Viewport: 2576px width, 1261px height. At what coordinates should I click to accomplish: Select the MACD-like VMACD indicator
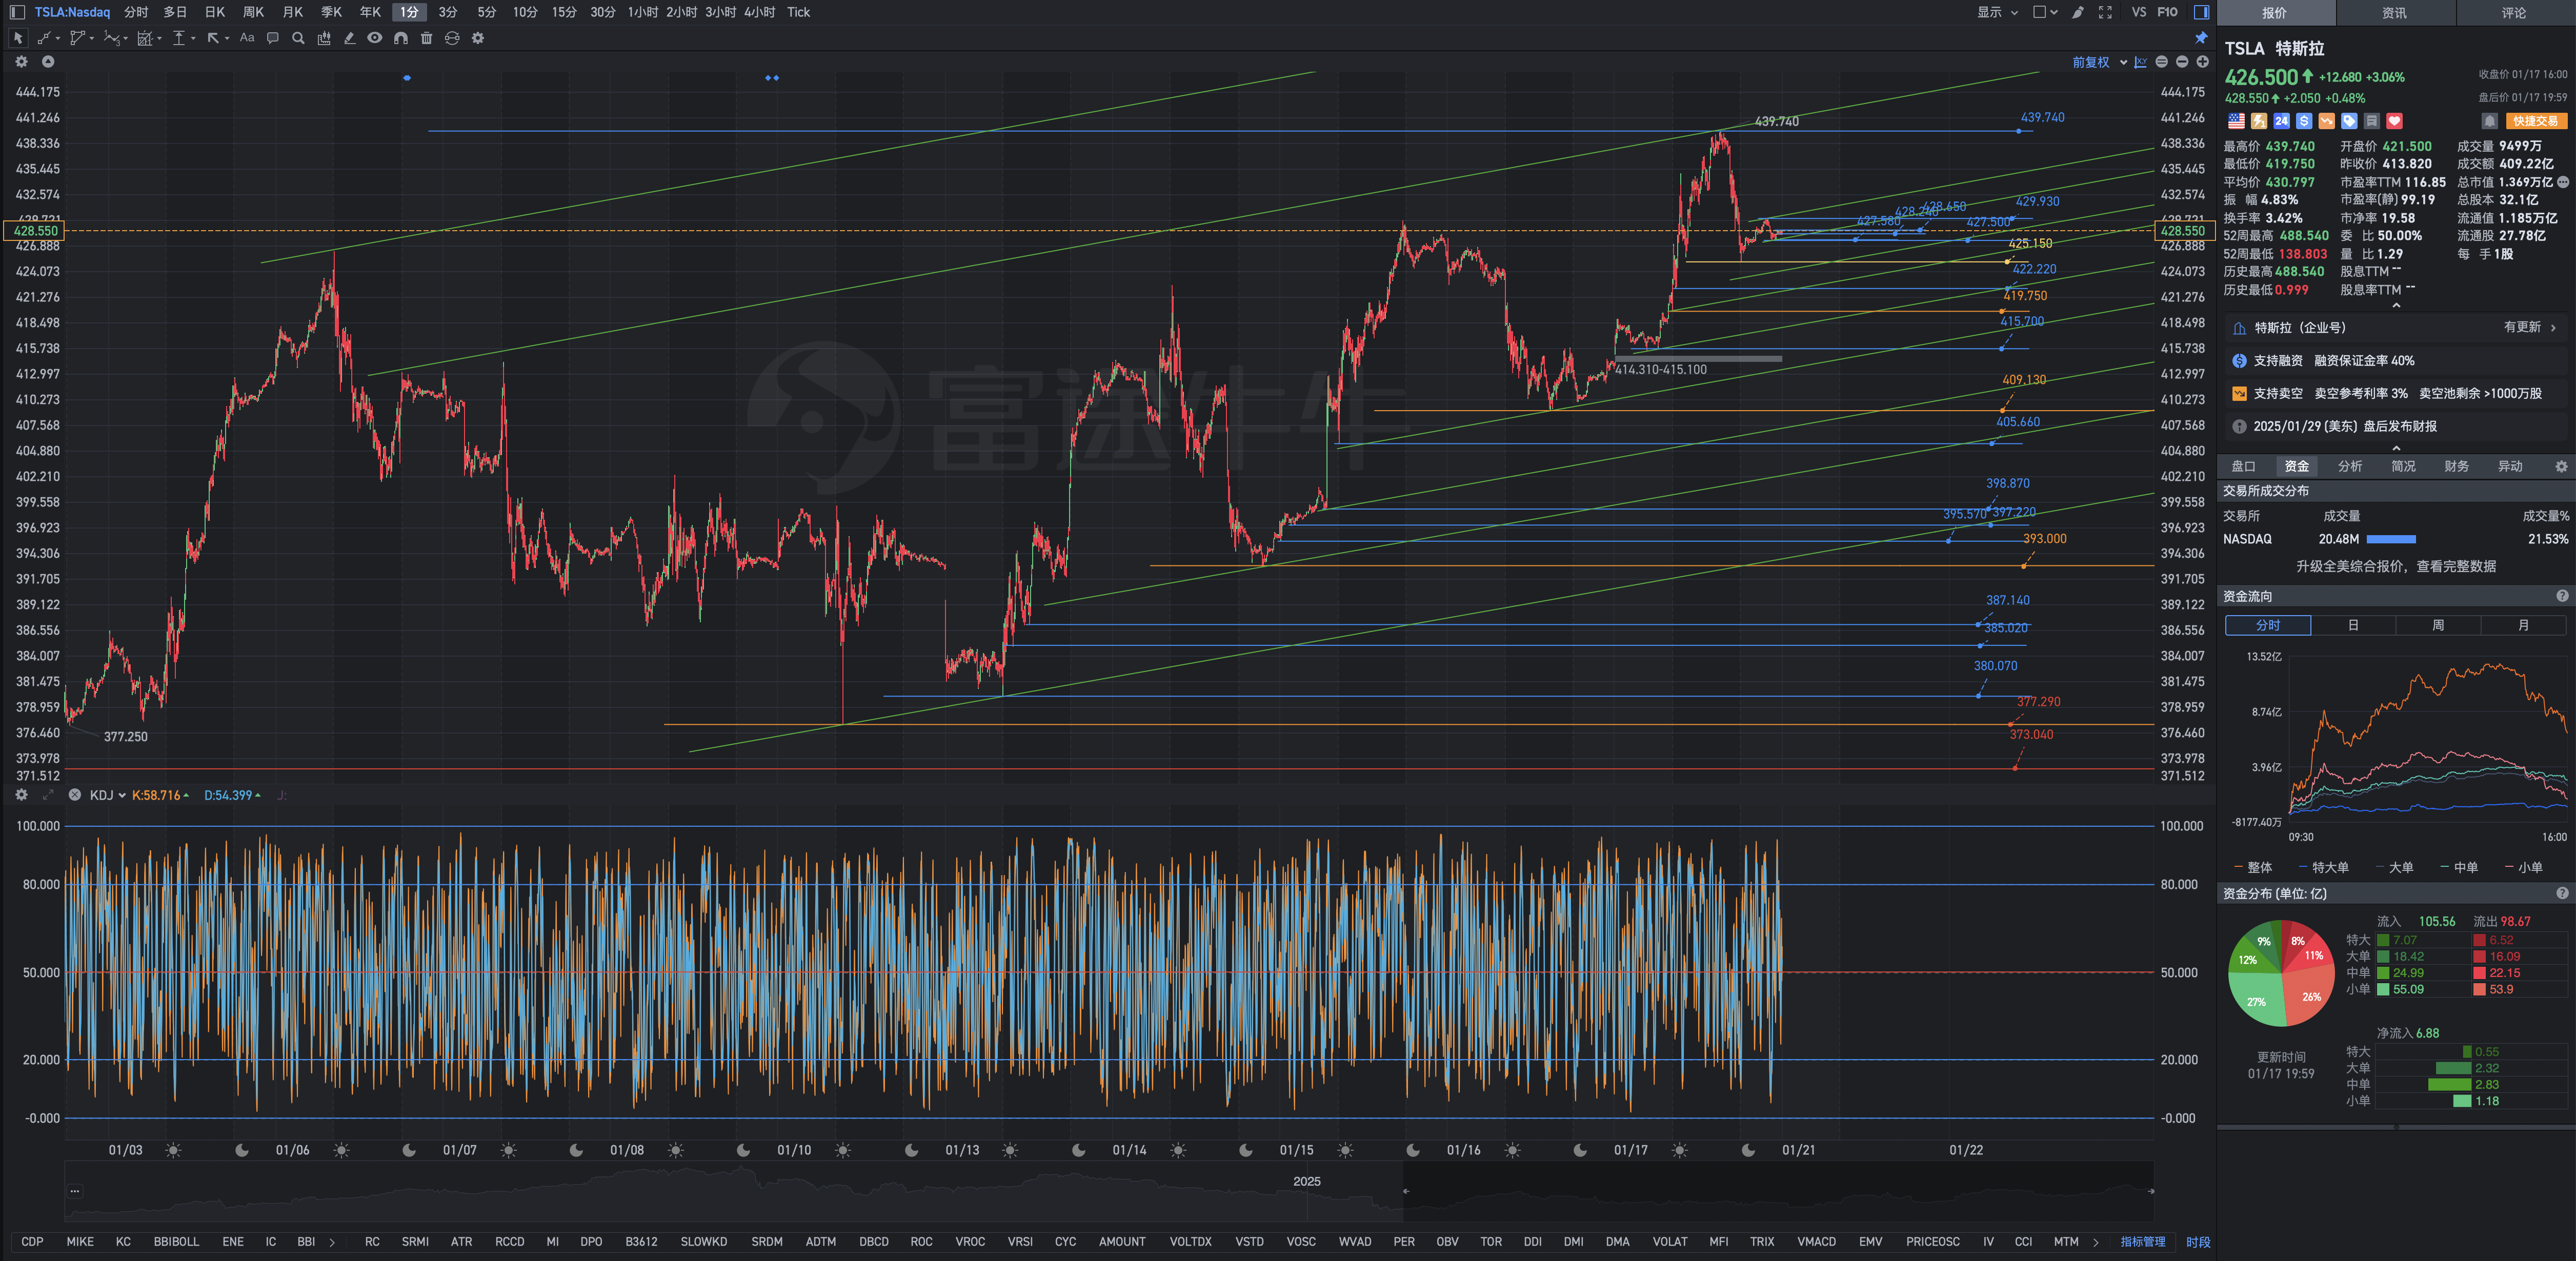coord(1816,1242)
